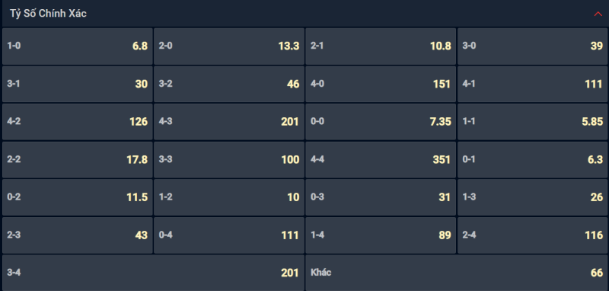609x291 pixels.
Task: Select the 1-2 score odds 10
Action: coord(229,197)
